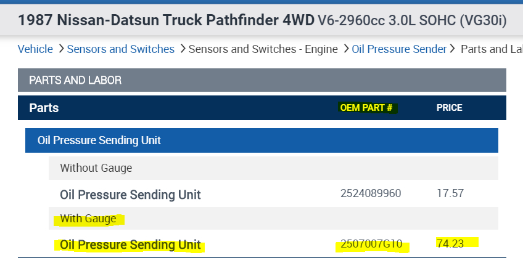Click the PRICE column header
523x258 pixels.
click(449, 108)
